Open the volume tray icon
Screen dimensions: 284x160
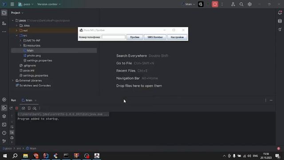coord(249,156)
